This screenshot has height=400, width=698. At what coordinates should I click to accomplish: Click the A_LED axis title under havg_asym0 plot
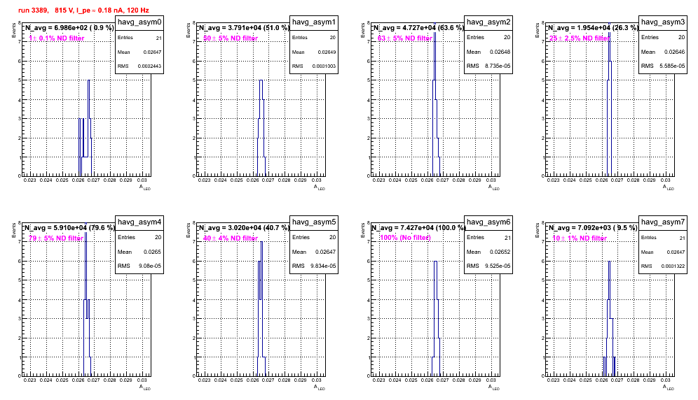click(x=145, y=187)
